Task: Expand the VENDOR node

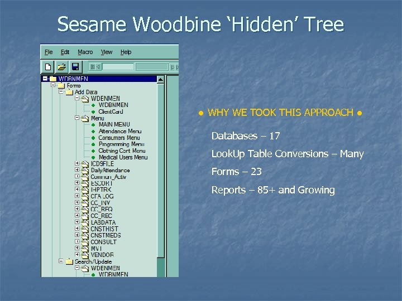Action: point(77,254)
